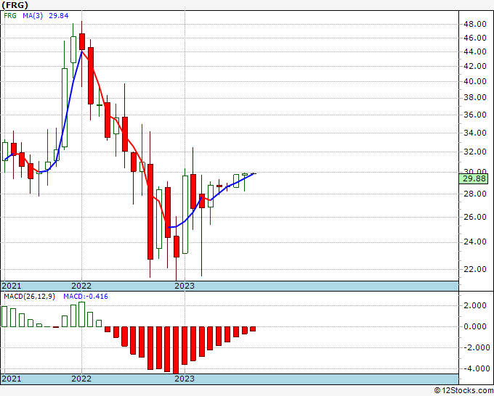Click the 22.00 price axis label
The height and width of the screenshot is (396, 494).
(x=475, y=269)
